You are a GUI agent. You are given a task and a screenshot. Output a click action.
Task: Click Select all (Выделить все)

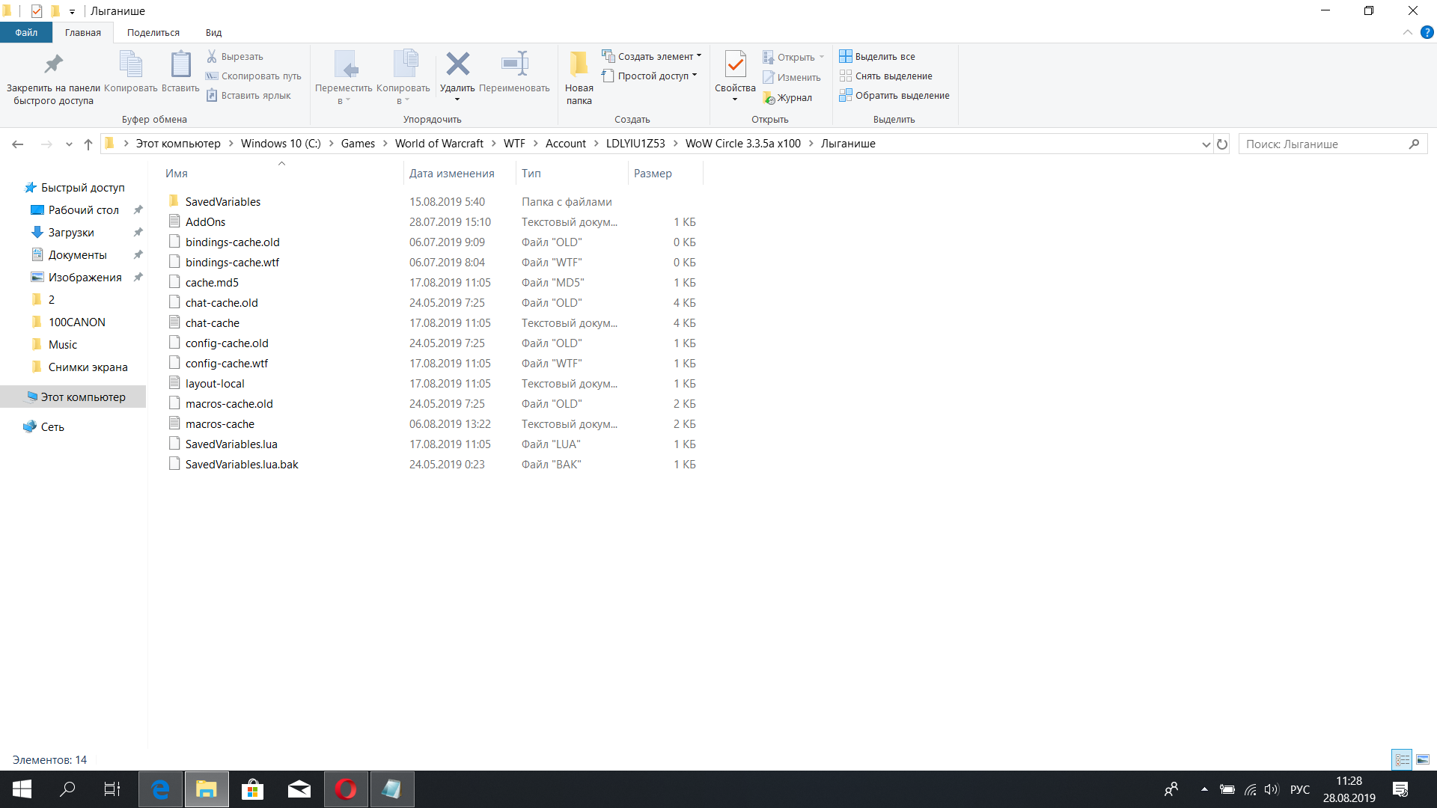(x=884, y=57)
